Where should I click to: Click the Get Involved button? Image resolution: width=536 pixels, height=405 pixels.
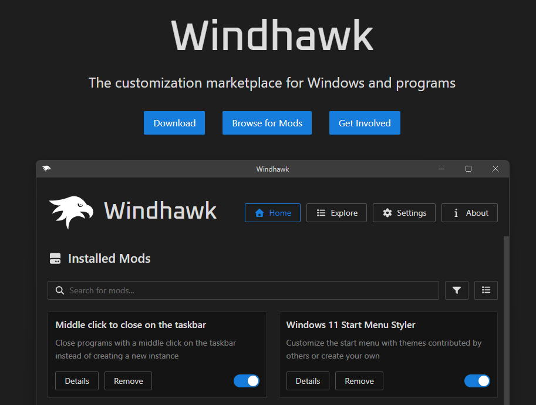(x=365, y=123)
